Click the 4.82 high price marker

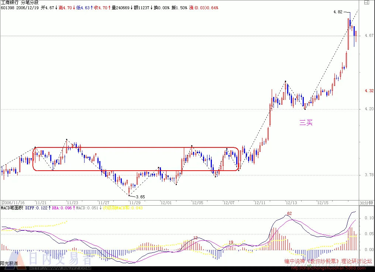point(338,12)
